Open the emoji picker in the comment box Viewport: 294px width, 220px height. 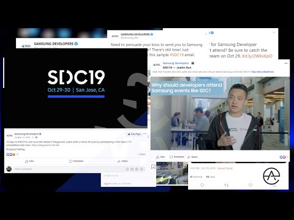[x=127, y=169]
